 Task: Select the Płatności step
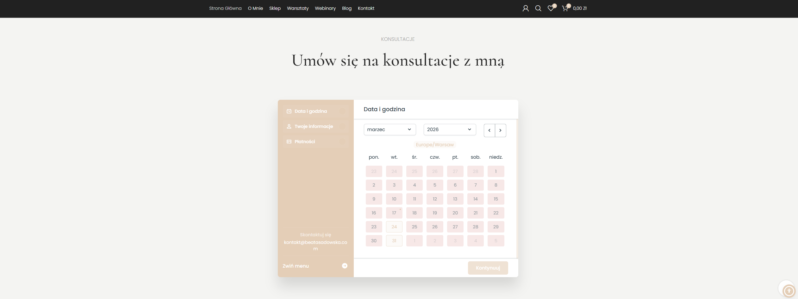point(305,142)
